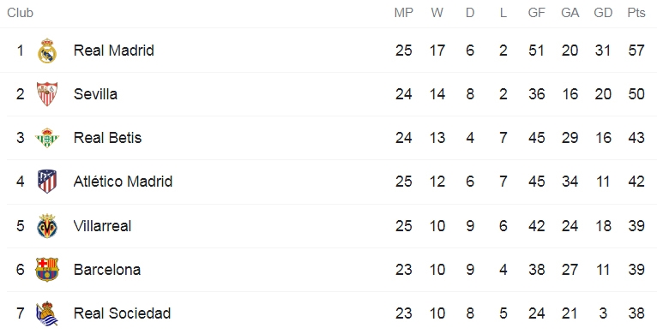The image size is (657, 334).
Task: Click the GF column header
Action: (x=536, y=13)
